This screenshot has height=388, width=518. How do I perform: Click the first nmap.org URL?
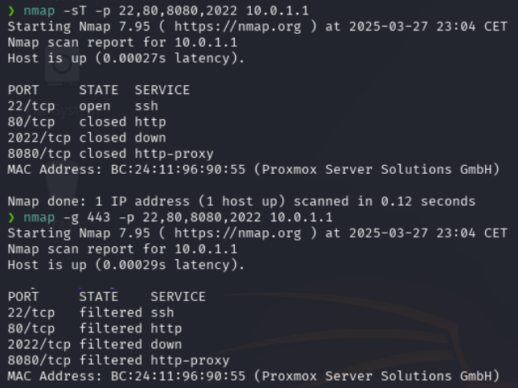238,27
